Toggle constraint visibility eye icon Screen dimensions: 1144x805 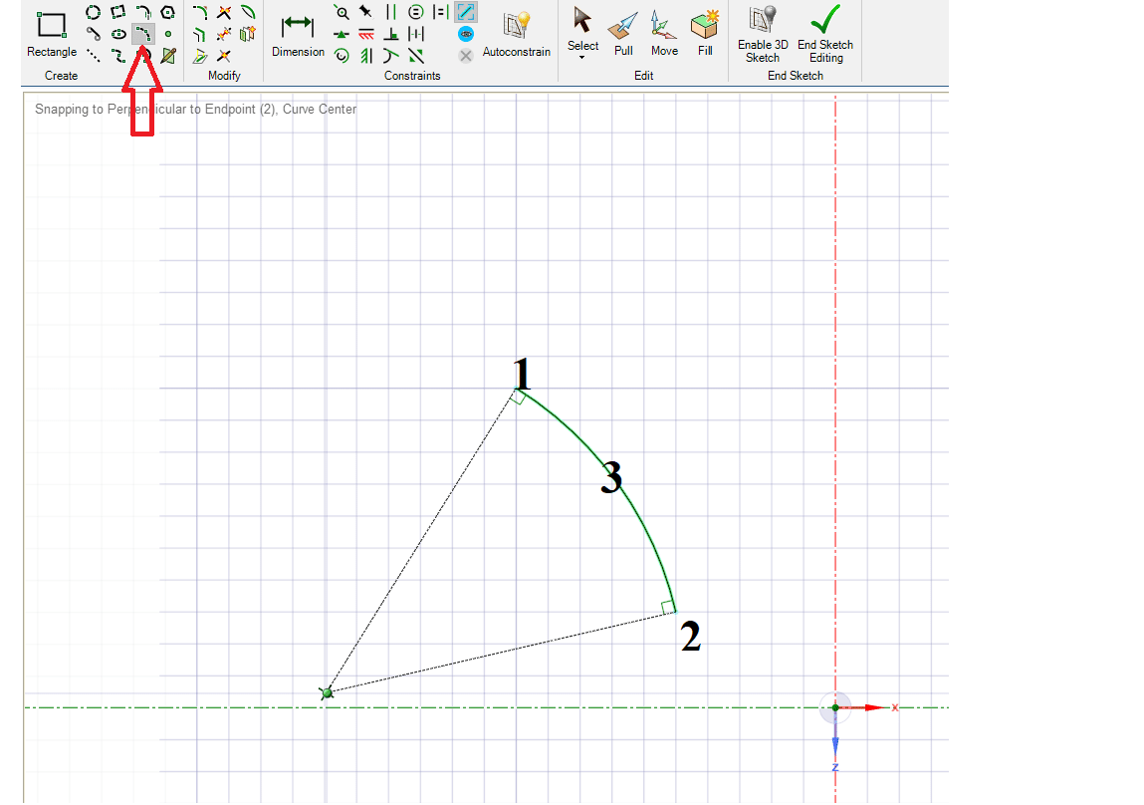465,34
